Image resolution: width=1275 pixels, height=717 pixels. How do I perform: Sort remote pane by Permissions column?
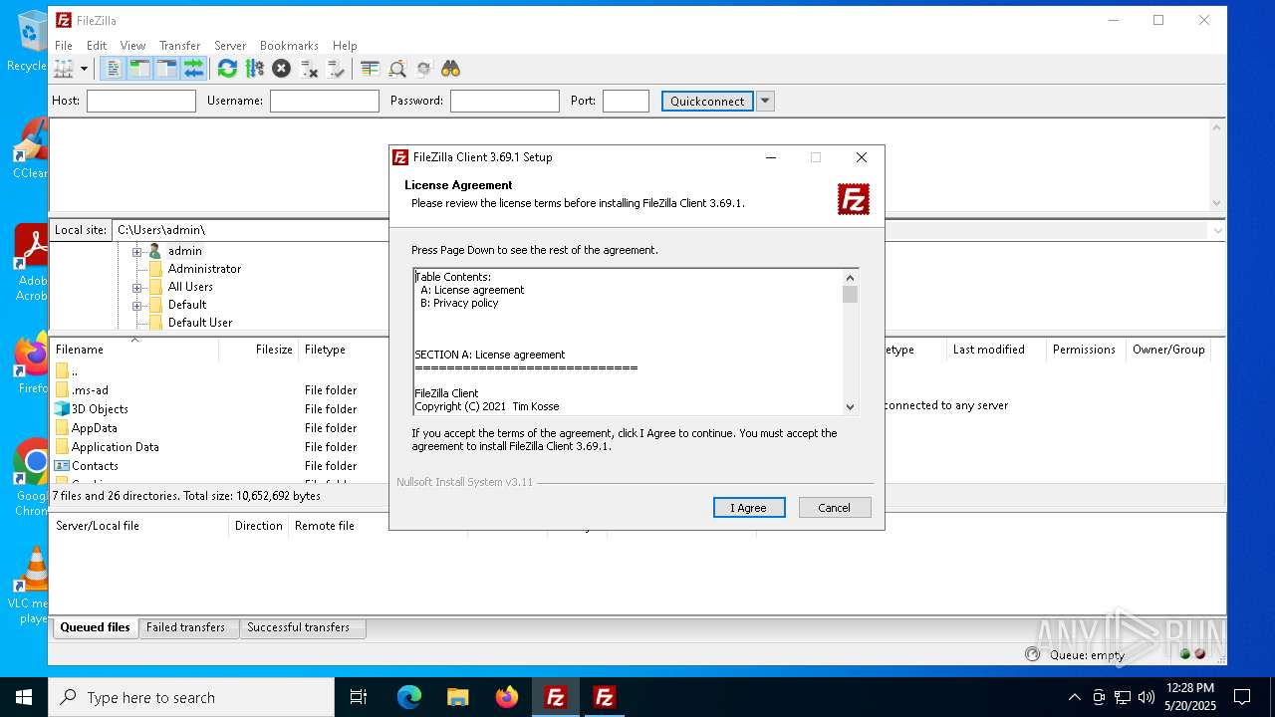click(1086, 350)
